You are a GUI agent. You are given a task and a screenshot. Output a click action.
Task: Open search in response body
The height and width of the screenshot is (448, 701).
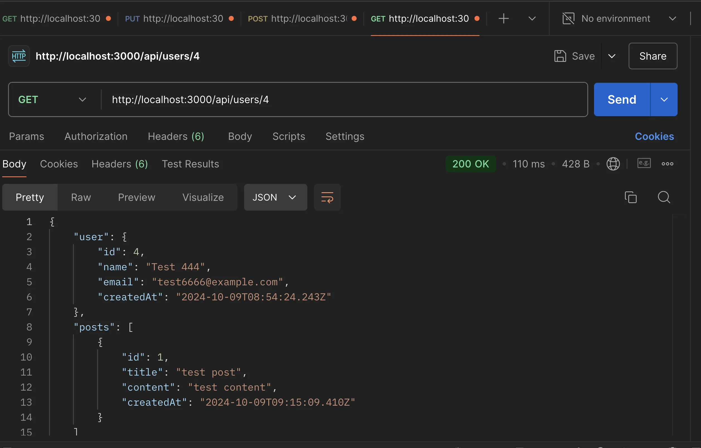[664, 197]
